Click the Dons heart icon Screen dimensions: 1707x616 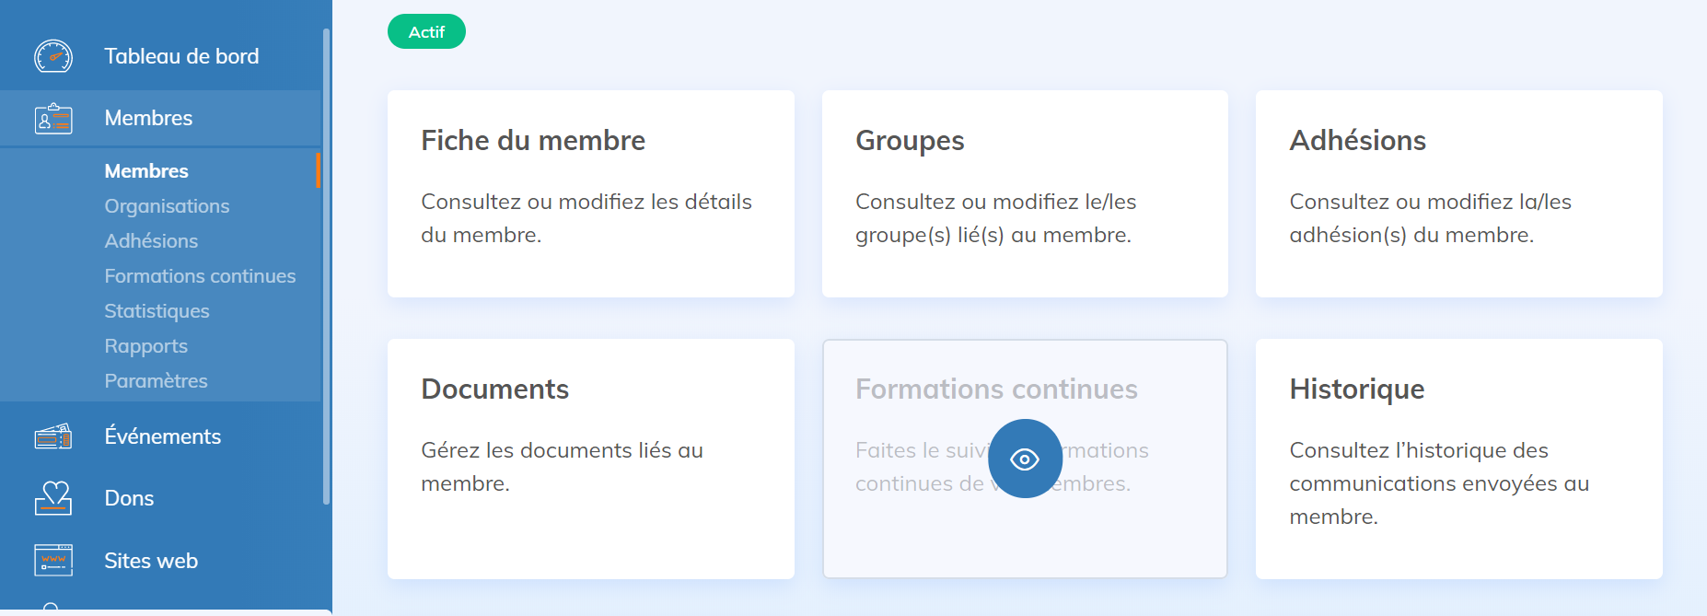tap(53, 498)
